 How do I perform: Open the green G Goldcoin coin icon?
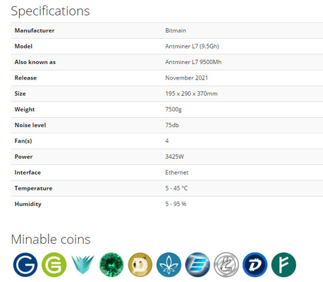pyautogui.click(x=54, y=264)
